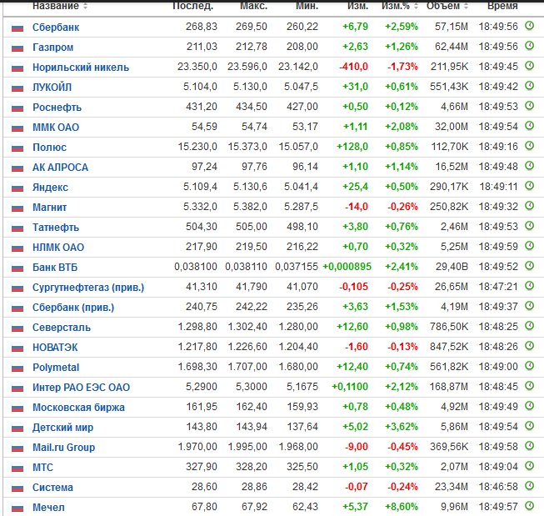The image size is (544, 516).
Task: Open the ЛУКОЙЛ stock link
Action: pyautogui.click(x=52, y=88)
